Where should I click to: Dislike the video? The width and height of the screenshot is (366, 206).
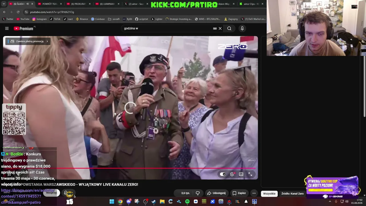pos(198,193)
